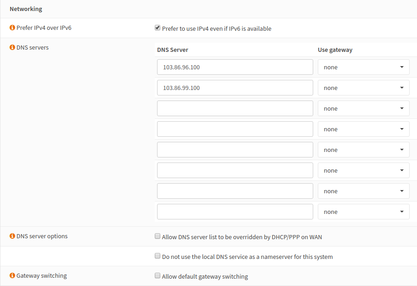417x286 pixels.
Task: Click the last empty DNS server field
Action: point(235,212)
